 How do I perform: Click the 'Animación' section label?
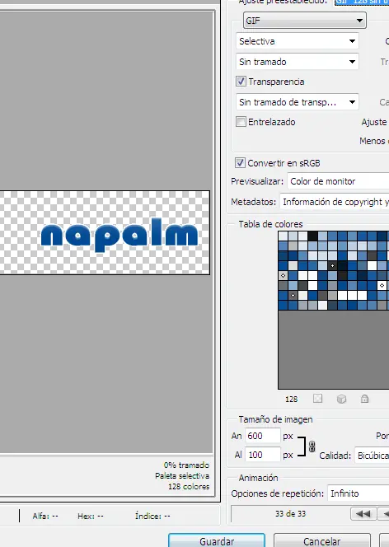(258, 478)
